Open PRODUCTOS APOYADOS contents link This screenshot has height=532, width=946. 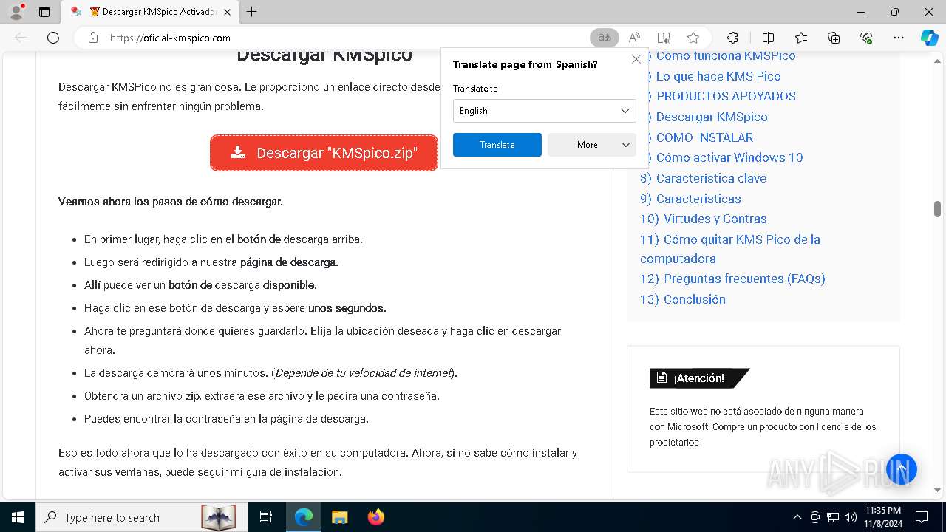(x=726, y=96)
